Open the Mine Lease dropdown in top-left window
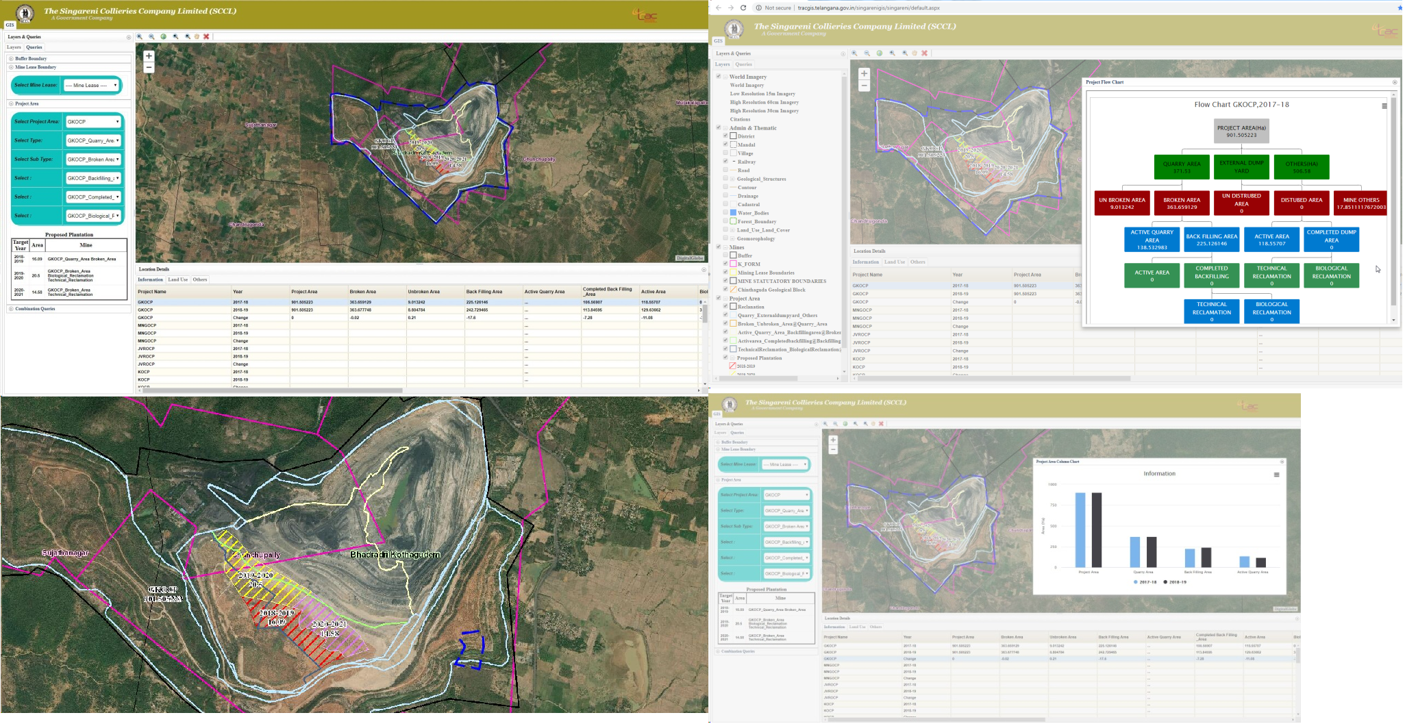This screenshot has width=1405, height=726. [92, 86]
